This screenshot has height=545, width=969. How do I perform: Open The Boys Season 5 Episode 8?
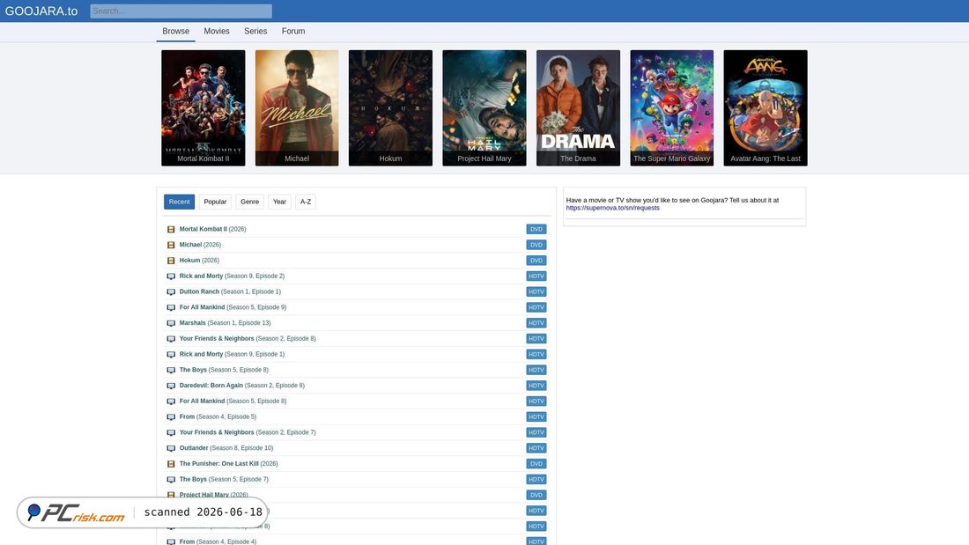pyautogui.click(x=224, y=370)
